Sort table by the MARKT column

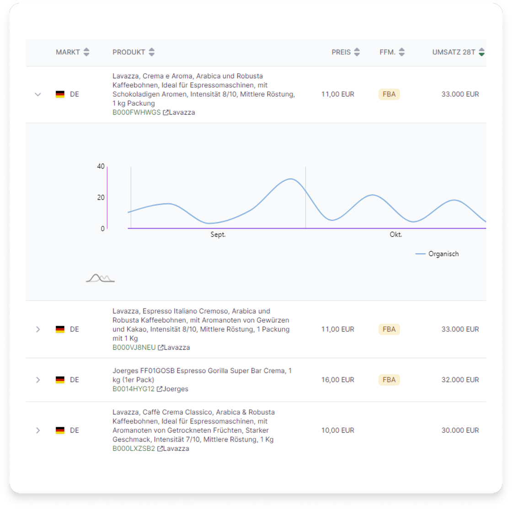click(x=86, y=52)
